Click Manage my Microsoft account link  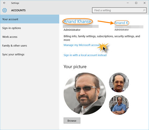coord(82,45)
